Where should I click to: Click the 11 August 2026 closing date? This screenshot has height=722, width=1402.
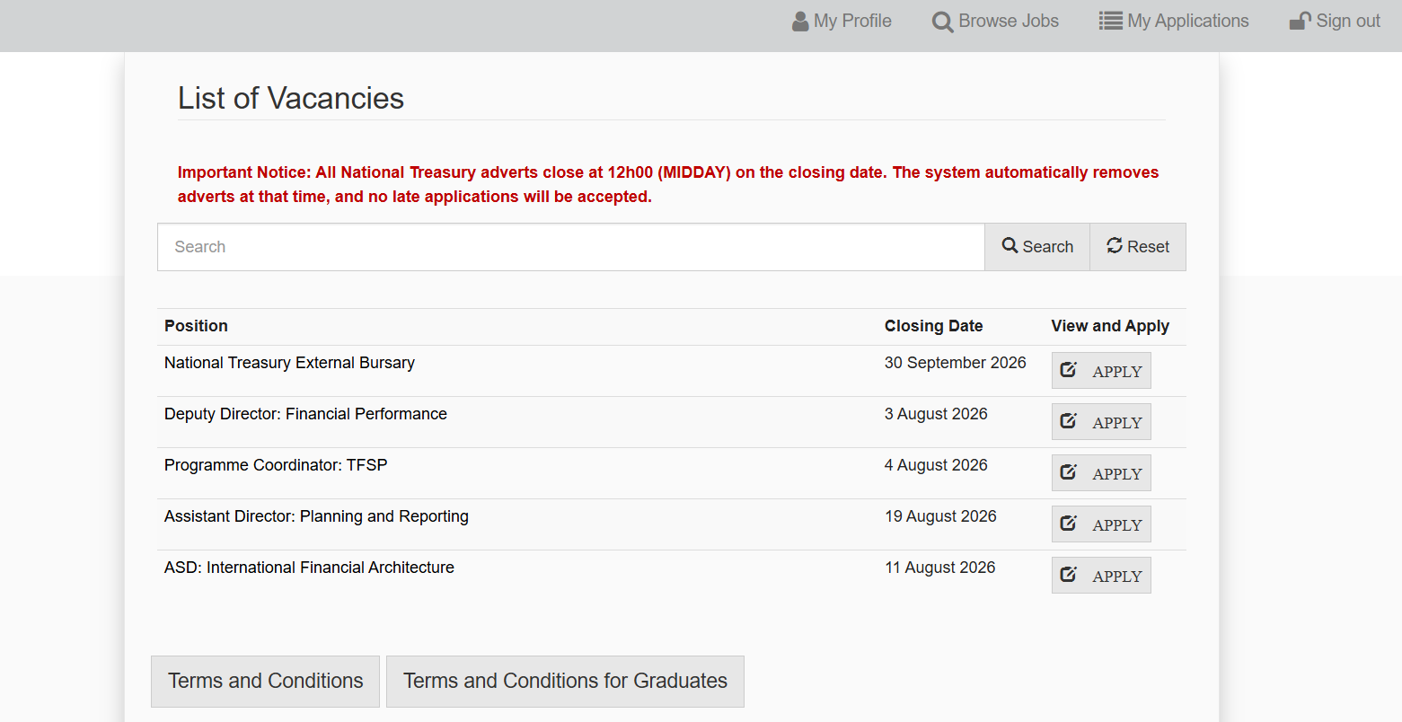click(x=940, y=568)
